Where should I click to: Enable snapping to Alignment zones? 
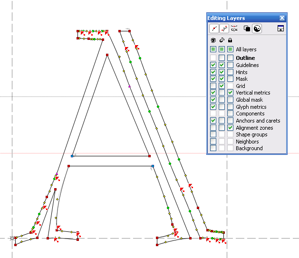point(222,128)
